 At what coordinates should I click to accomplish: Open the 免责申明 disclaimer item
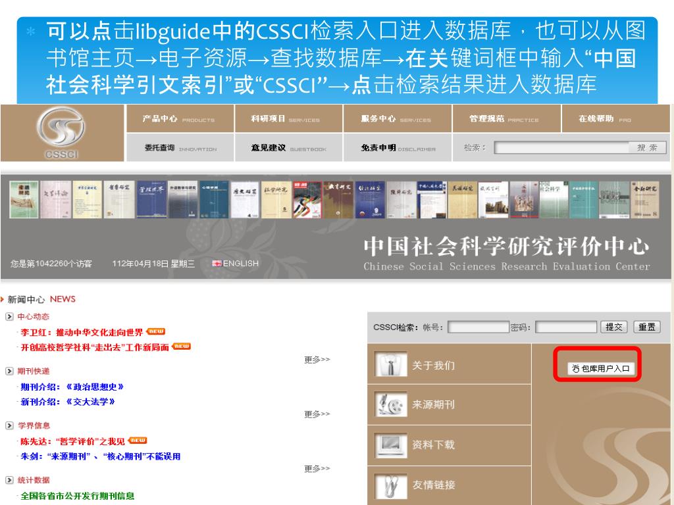click(x=397, y=148)
